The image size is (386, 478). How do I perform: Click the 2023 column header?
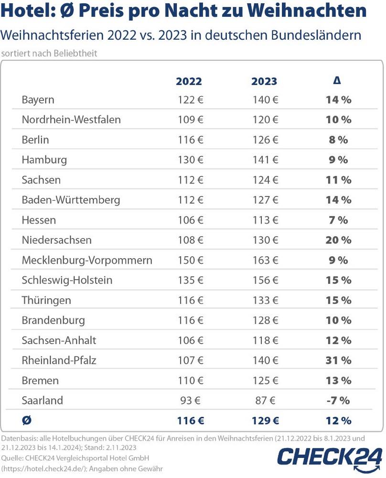pos(264,81)
